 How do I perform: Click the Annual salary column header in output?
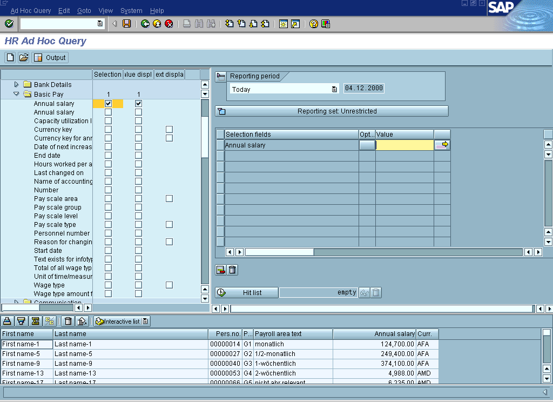[x=374, y=334]
